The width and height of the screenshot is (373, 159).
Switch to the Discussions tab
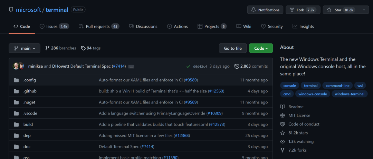pos(143,26)
